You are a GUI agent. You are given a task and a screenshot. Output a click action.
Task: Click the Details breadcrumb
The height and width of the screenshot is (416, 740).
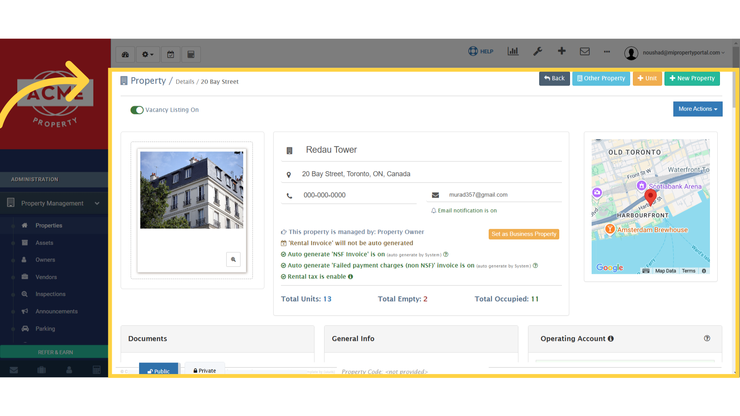coord(185,82)
